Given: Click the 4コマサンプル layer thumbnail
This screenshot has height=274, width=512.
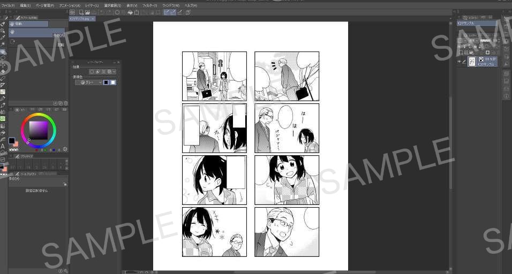Looking at the screenshot, I should click(x=472, y=62).
